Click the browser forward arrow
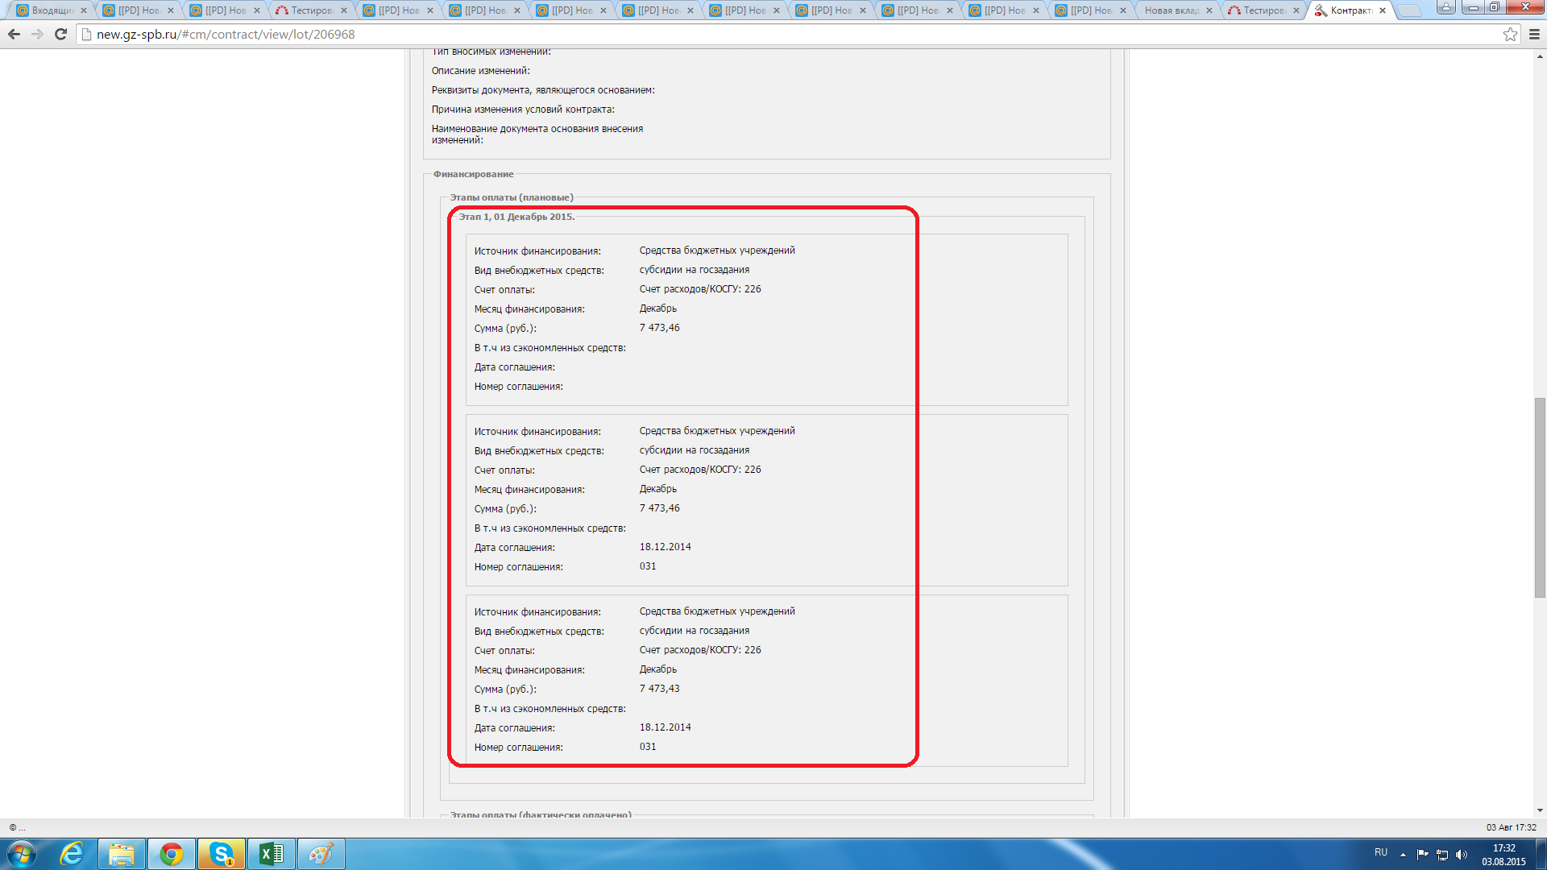This screenshot has width=1547, height=870. [x=37, y=34]
